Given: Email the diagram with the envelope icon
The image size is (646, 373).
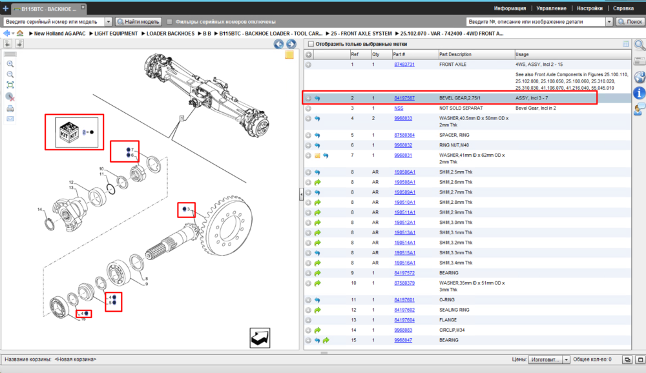Looking at the screenshot, I should tap(10, 119).
